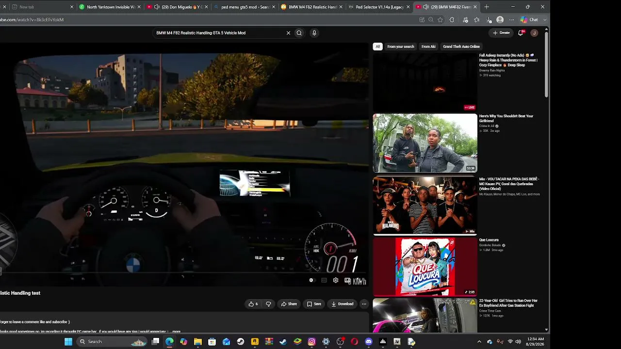
Task: Bookmark this page with the star icon
Action: (441, 20)
